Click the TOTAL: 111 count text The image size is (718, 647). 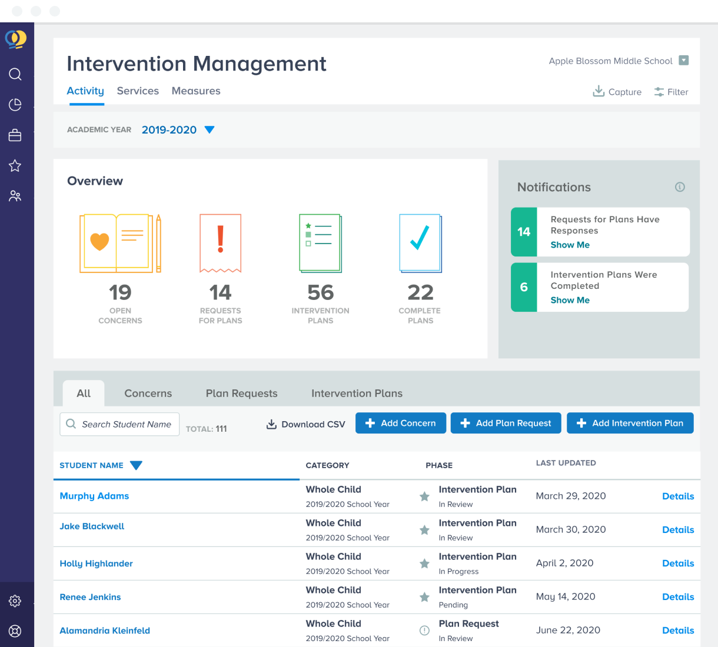[206, 429]
